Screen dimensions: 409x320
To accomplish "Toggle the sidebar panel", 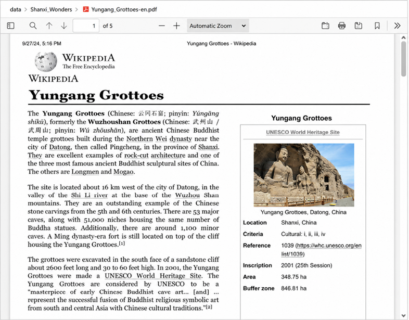I will 11,26.
